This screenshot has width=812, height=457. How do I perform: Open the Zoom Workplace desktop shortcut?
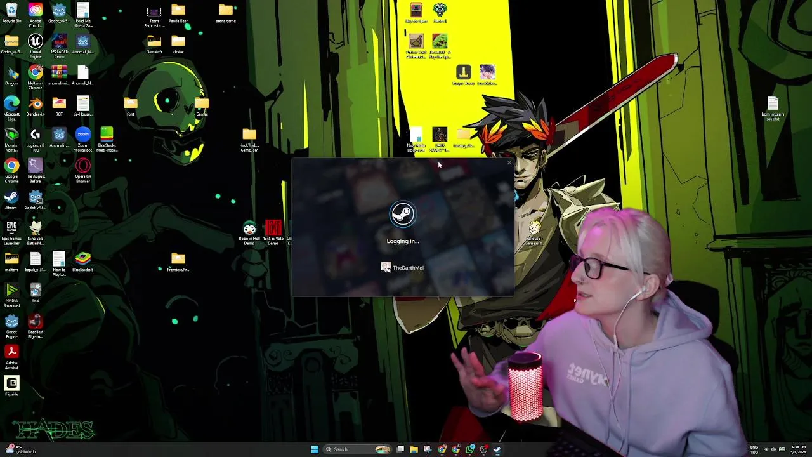click(82, 139)
